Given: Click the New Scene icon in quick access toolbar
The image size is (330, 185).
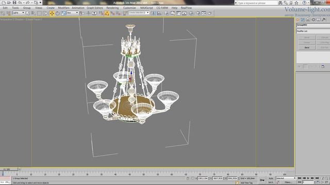Looking at the screenshot, I should pos(4,3).
